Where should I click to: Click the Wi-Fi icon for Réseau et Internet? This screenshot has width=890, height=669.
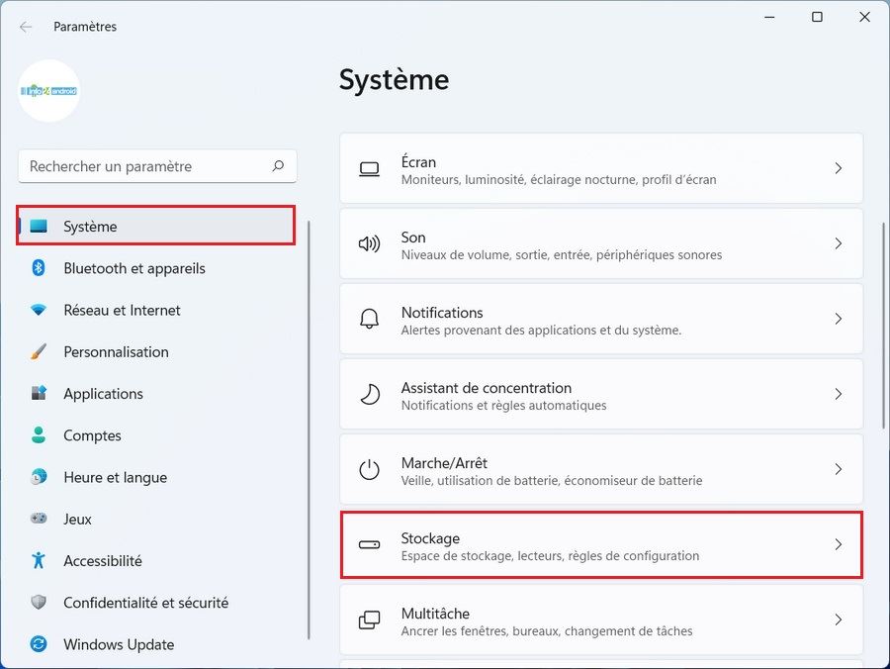click(x=39, y=310)
